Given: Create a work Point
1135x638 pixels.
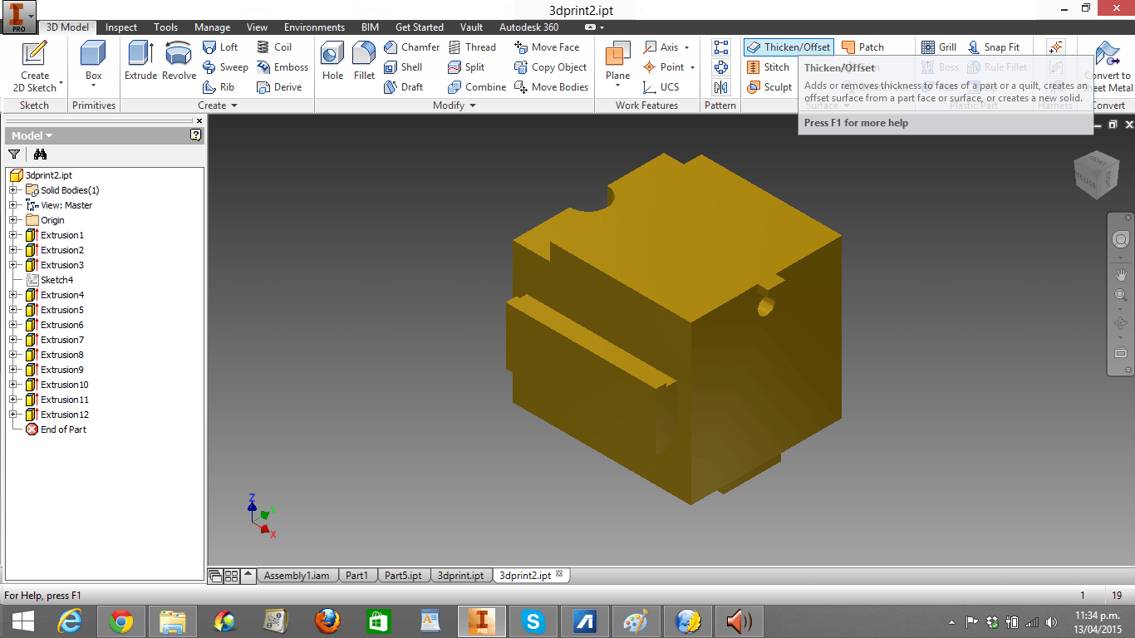Looking at the screenshot, I should 664,67.
